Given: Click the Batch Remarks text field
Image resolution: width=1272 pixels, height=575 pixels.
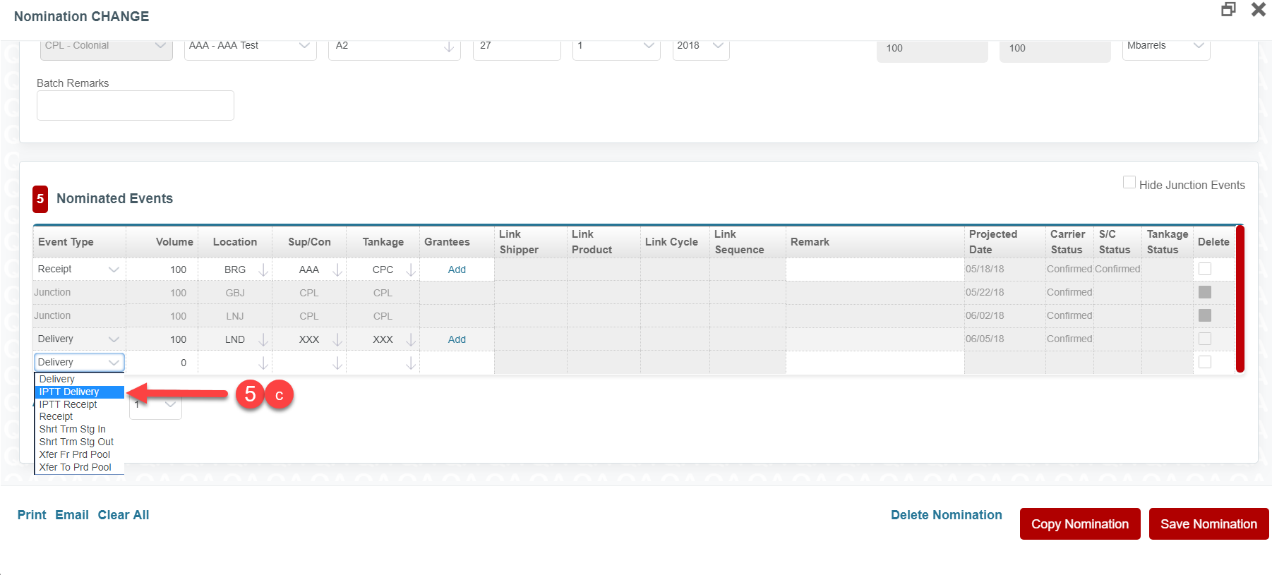Looking at the screenshot, I should coord(136,106).
